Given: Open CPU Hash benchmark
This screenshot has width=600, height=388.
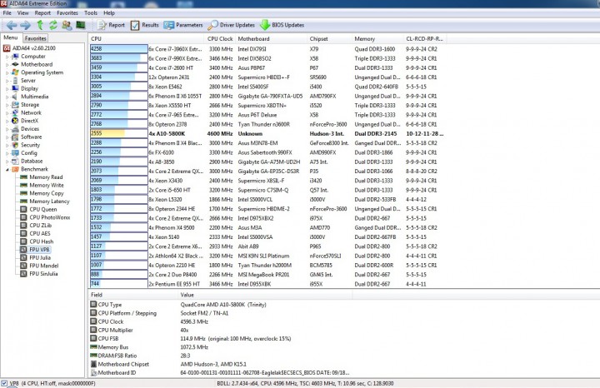Looking at the screenshot, I should [x=37, y=241].
